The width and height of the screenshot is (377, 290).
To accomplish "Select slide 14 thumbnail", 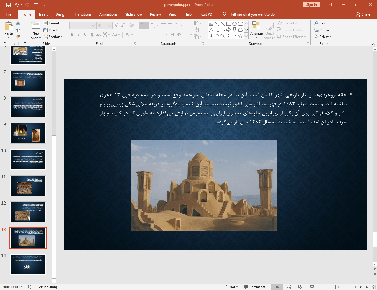I will click(28, 265).
